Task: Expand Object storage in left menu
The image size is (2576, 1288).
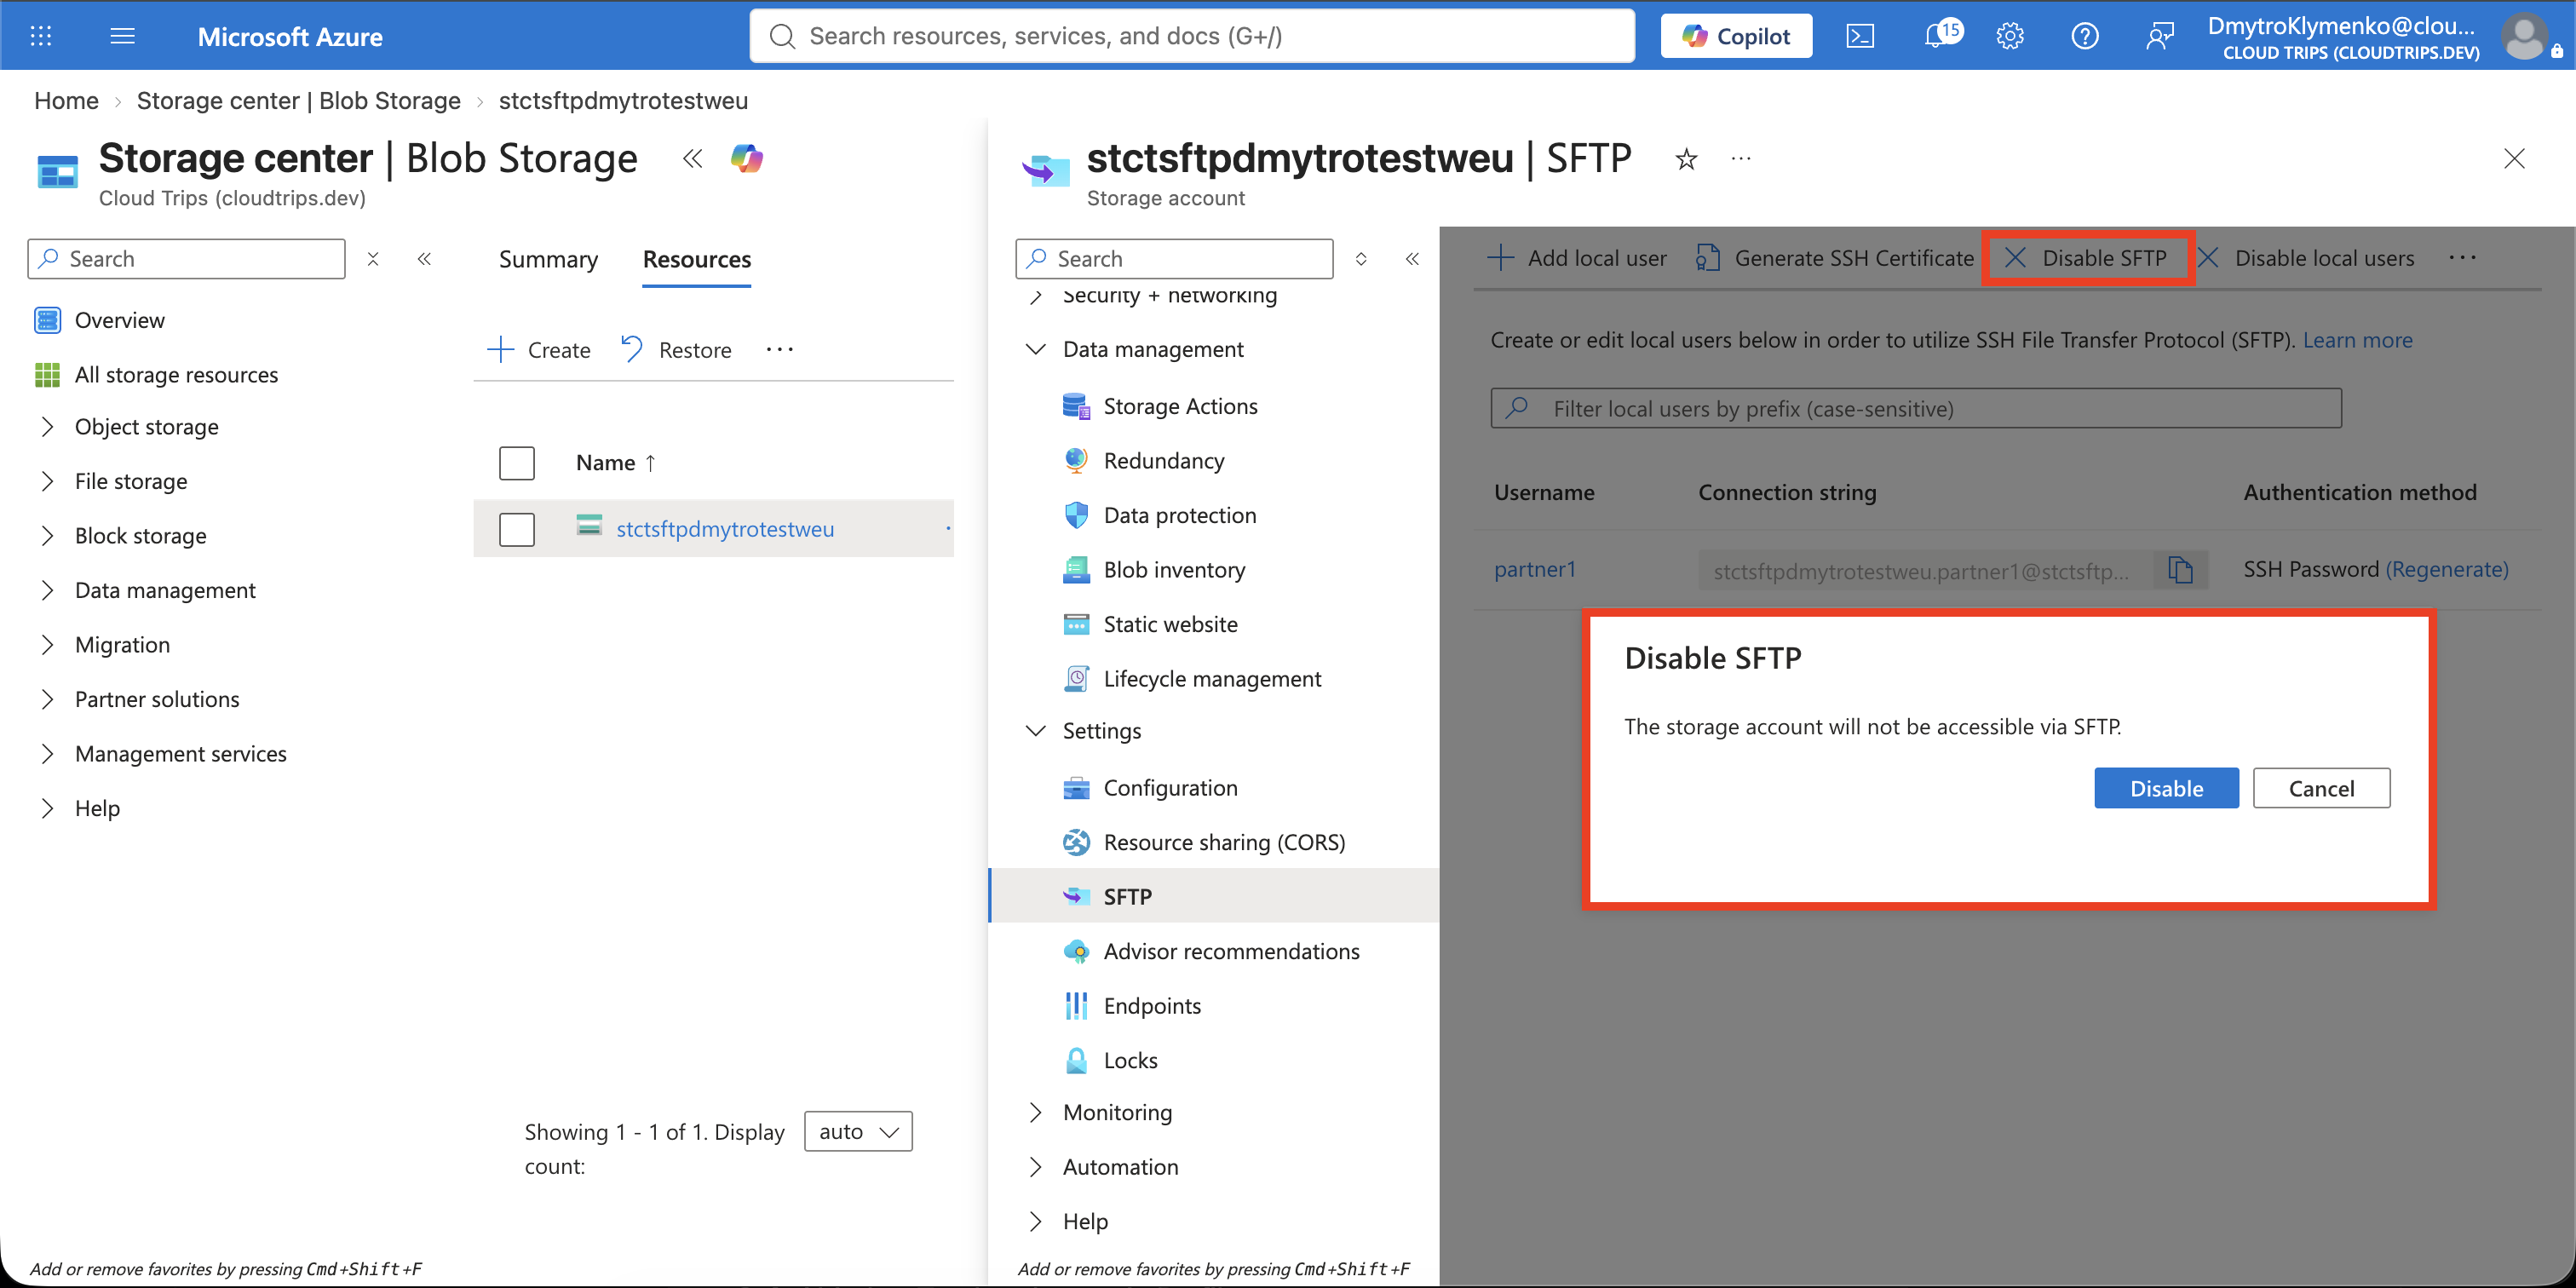Action: click(x=47, y=427)
